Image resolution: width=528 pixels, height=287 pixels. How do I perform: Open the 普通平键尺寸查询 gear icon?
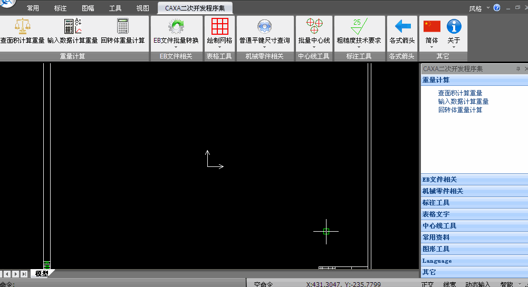[264, 27]
